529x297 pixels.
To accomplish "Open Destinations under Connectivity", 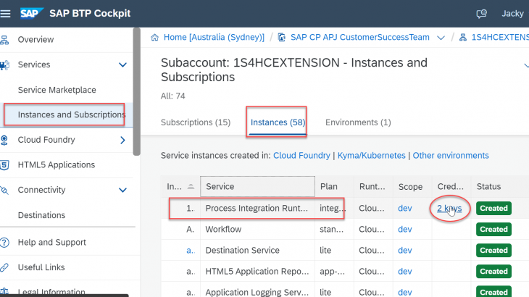I will click(x=41, y=215).
